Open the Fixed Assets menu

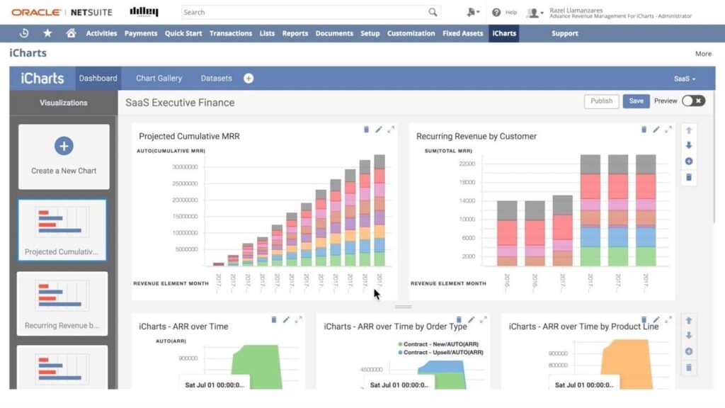coord(463,33)
